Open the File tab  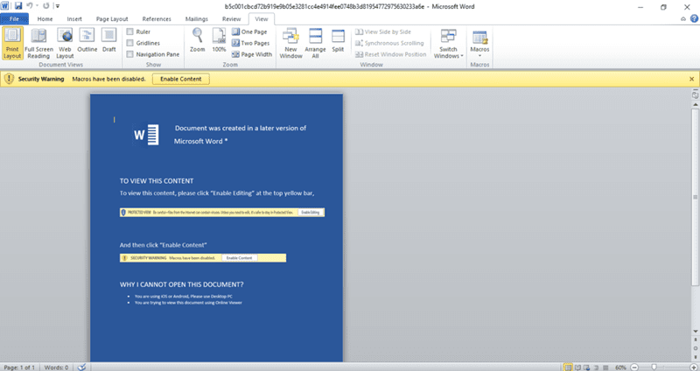tap(13, 17)
